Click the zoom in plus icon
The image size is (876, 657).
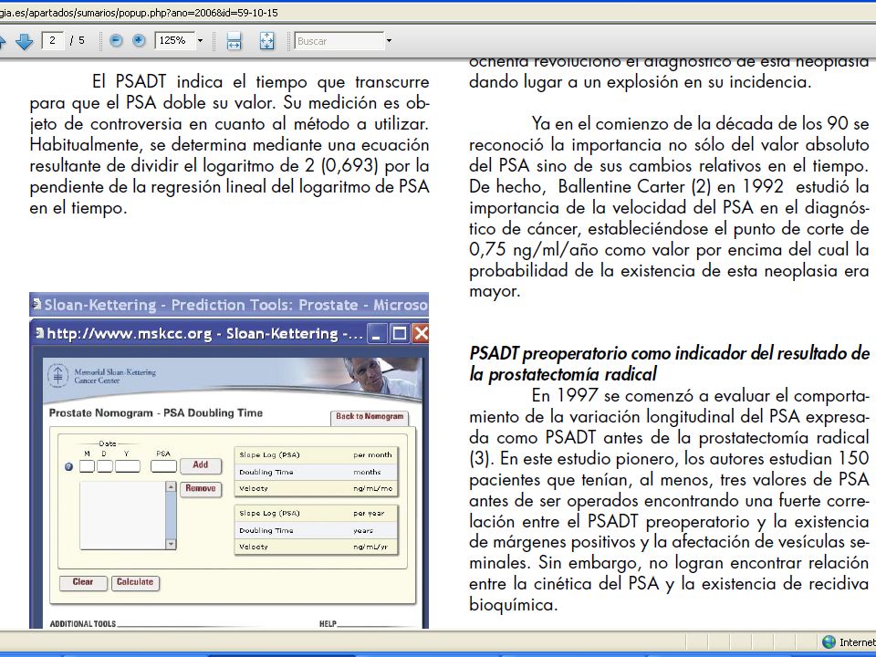tap(139, 40)
